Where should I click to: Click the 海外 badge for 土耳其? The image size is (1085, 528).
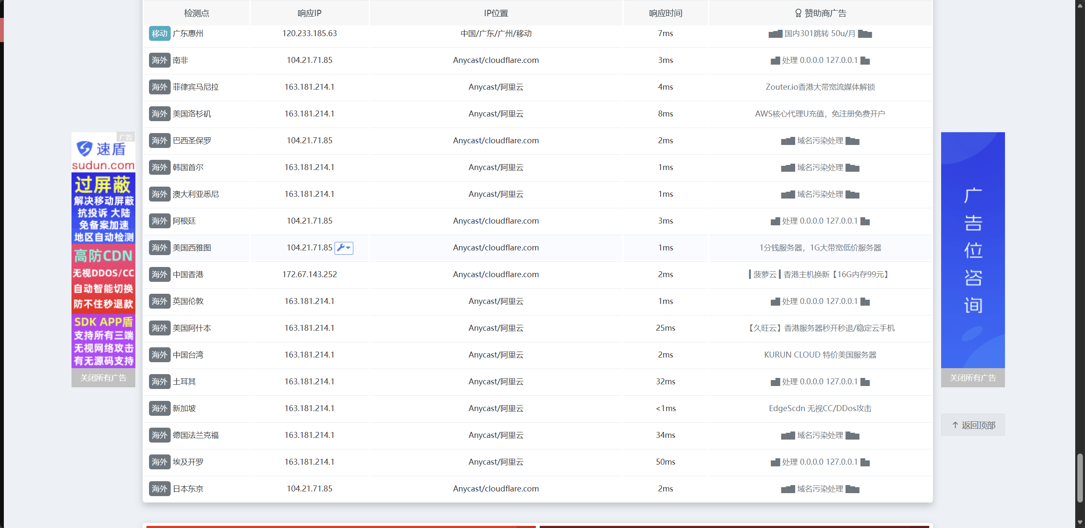point(160,382)
